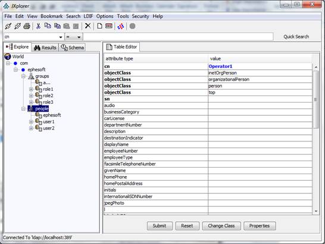Click the Reset button
Screen dimensions: 325x244
[187, 226]
